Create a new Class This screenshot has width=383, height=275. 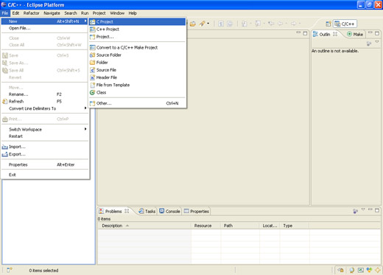coord(137,93)
